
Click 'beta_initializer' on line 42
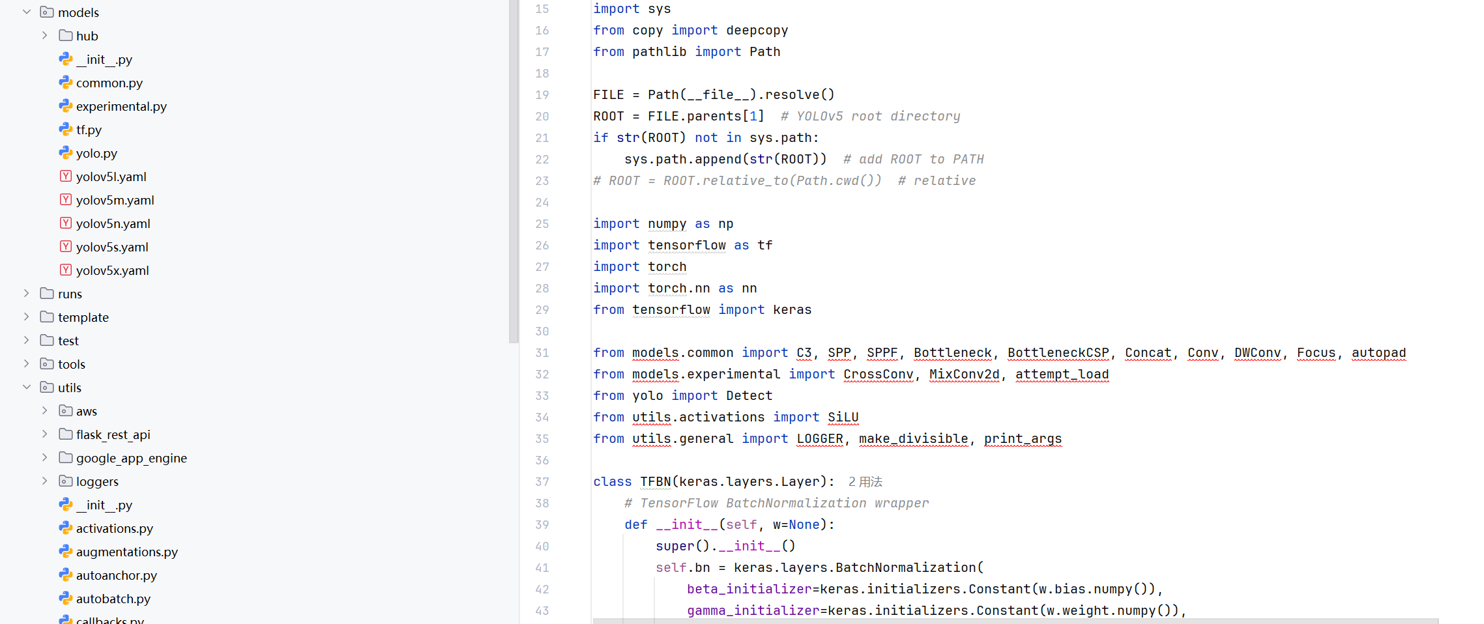click(749, 589)
